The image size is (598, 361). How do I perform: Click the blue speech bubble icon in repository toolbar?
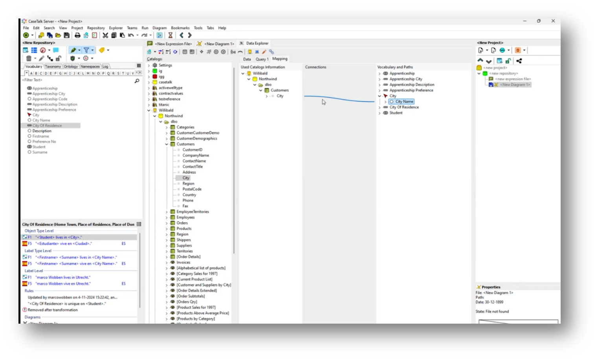tap(56, 50)
